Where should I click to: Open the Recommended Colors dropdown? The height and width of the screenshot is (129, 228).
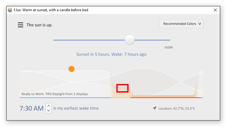click(181, 24)
